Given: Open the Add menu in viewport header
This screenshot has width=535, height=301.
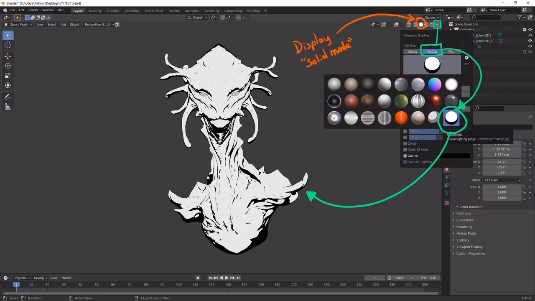Looking at the screenshot, I should (63, 25).
